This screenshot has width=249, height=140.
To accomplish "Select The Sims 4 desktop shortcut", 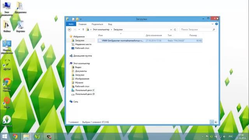I will tap(7, 121).
